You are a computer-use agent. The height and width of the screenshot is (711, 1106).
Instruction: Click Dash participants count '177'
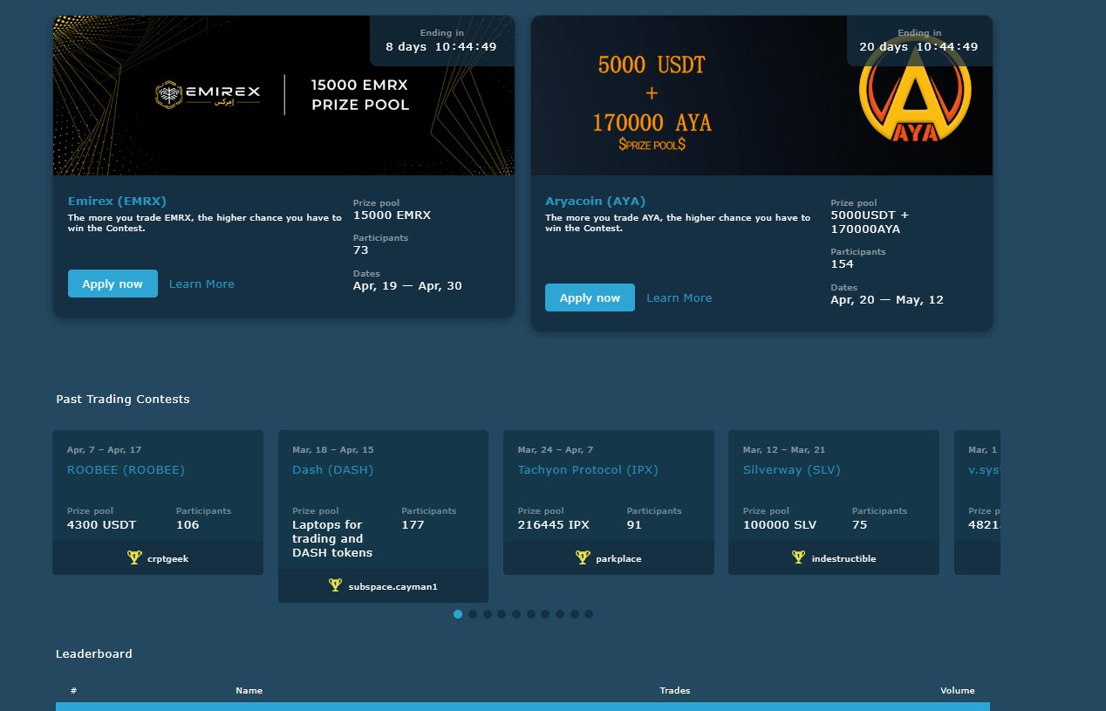click(413, 524)
